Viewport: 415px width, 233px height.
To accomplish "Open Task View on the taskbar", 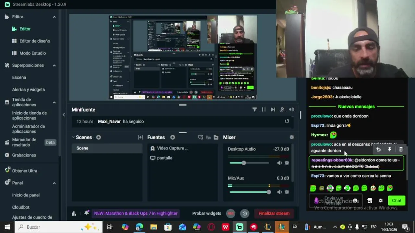I will tap(110, 227).
